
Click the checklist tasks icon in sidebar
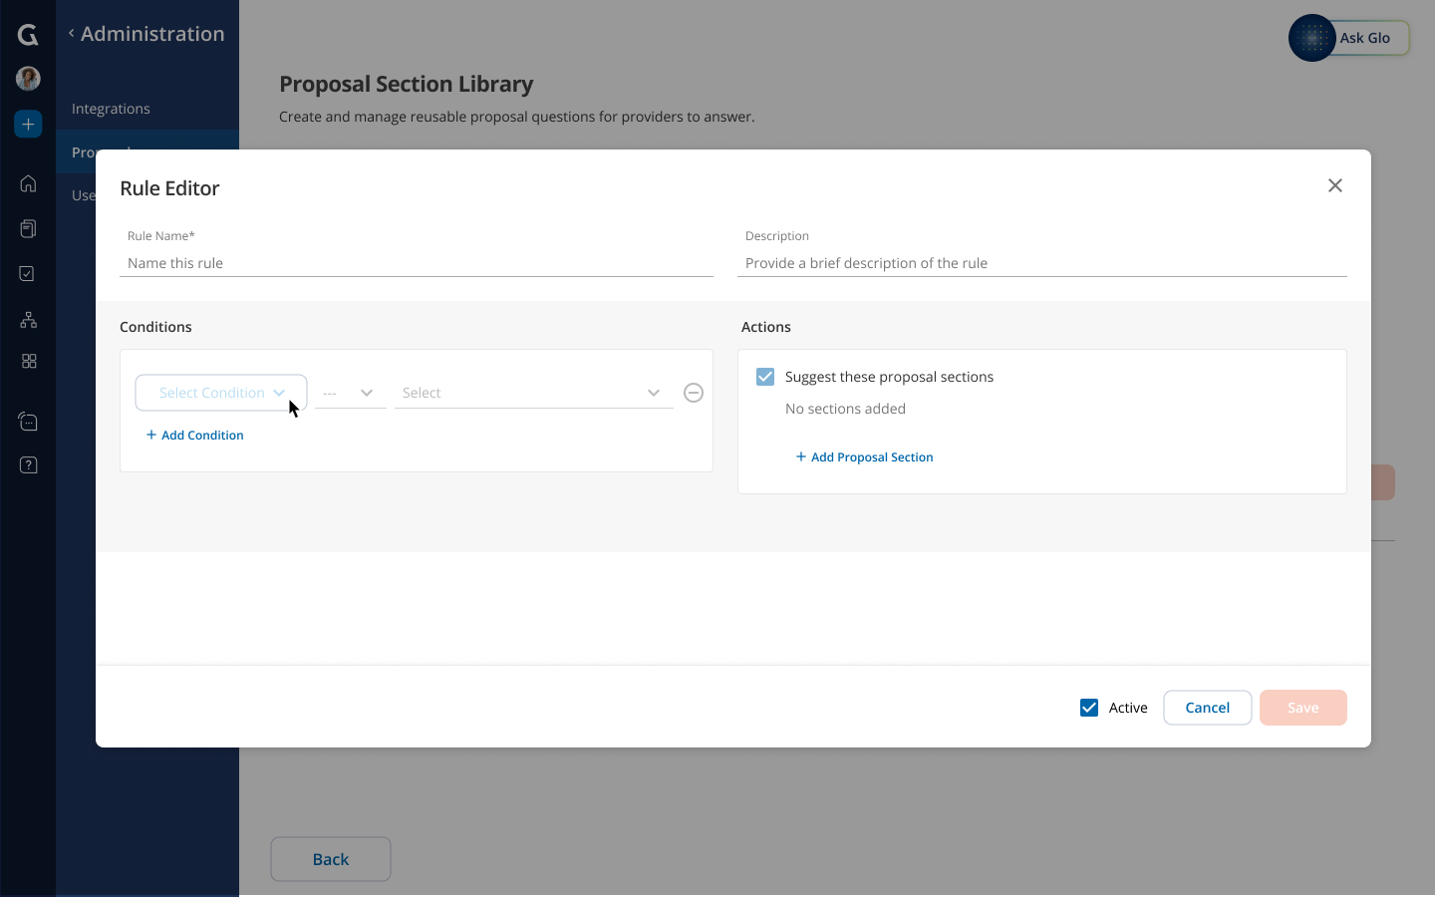pyautogui.click(x=28, y=274)
